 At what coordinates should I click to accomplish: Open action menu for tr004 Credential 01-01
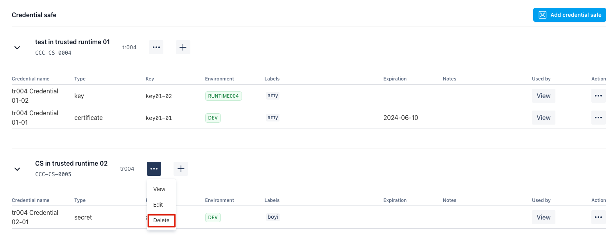[x=598, y=118]
